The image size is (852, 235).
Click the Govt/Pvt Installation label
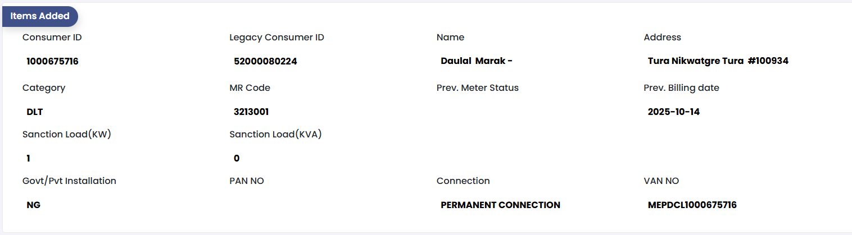(x=69, y=181)
